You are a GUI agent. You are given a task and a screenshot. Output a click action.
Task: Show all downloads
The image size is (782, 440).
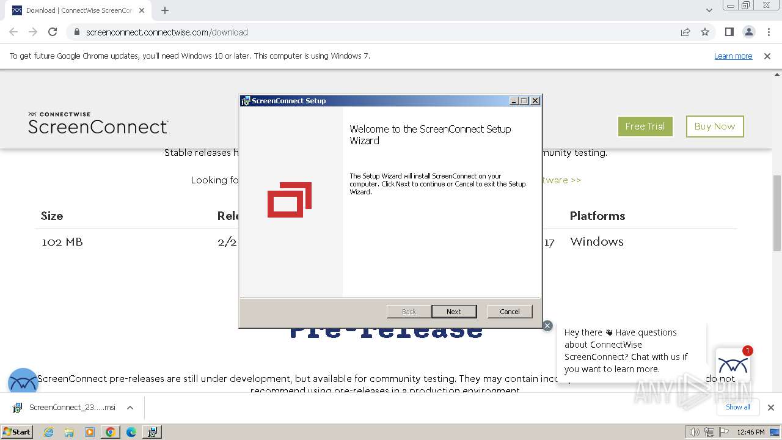point(737,407)
